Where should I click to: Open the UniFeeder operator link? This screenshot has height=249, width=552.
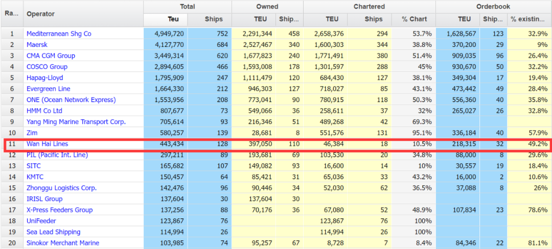click(41, 221)
